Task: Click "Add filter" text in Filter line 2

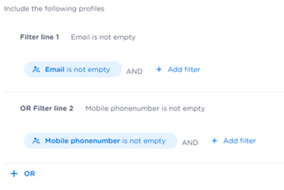Action: click(239, 141)
